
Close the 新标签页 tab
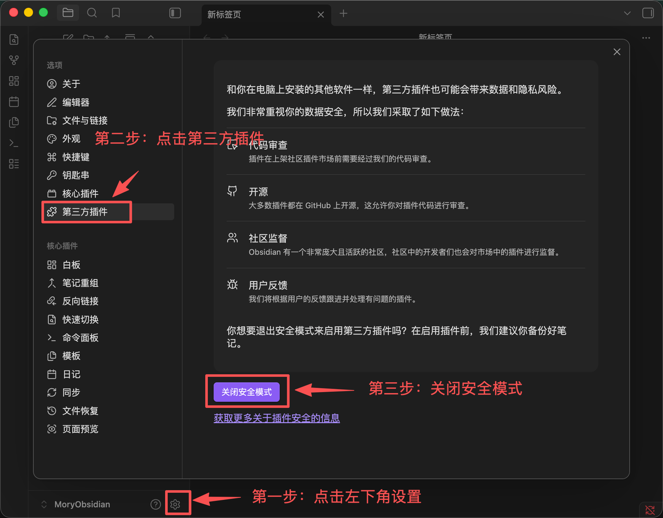[x=321, y=15]
